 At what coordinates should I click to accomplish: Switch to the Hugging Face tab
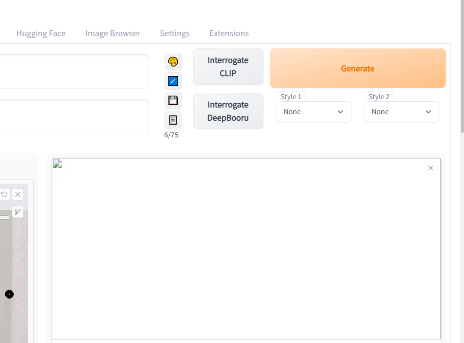click(x=41, y=33)
